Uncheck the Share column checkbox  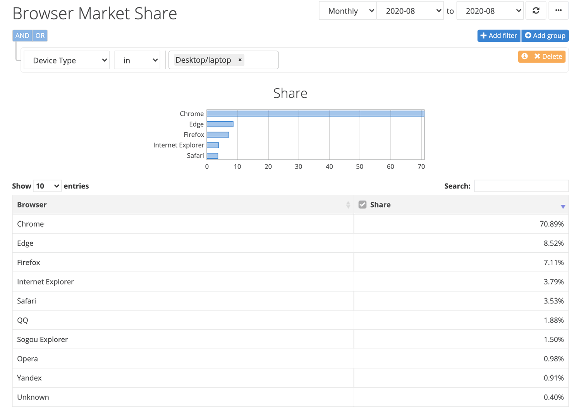click(x=363, y=204)
